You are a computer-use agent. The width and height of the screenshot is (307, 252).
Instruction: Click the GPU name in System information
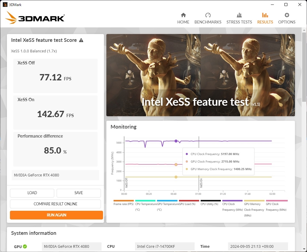(x=72, y=247)
